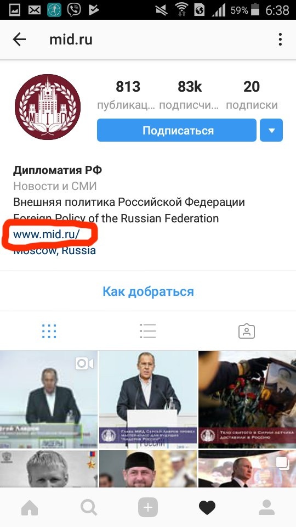Open the search magnifier icon

click(x=89, y=508)
